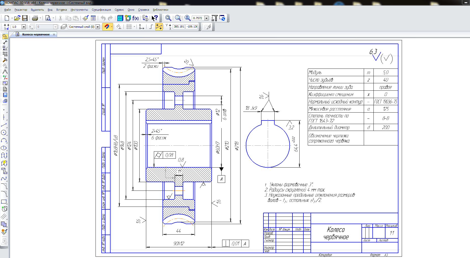Open the Инструменты menu

(79, 10)
